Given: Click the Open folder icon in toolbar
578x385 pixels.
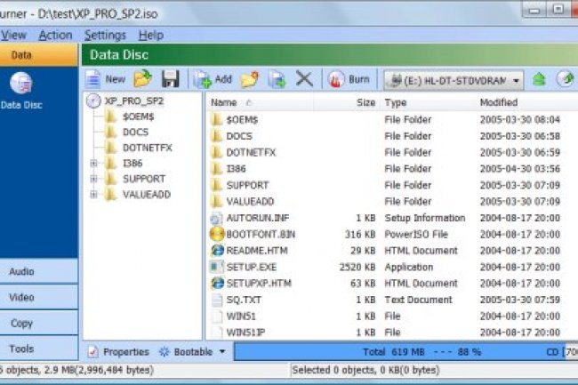Looking at the screenshot, I should click(143, 79).
